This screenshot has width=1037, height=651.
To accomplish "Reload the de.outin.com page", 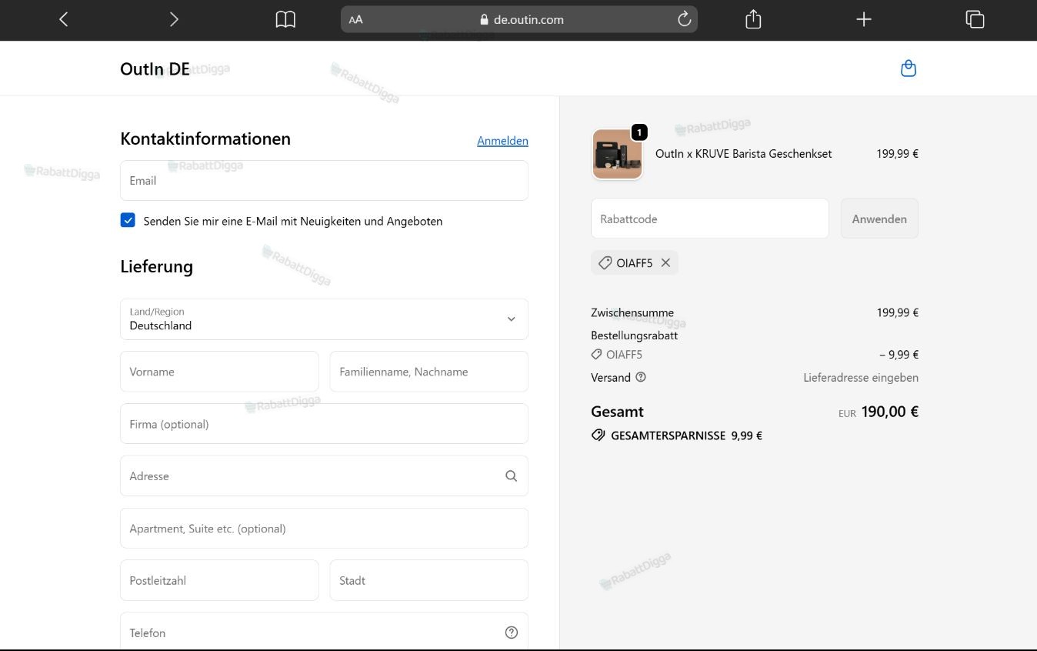I will coord(684,19).
